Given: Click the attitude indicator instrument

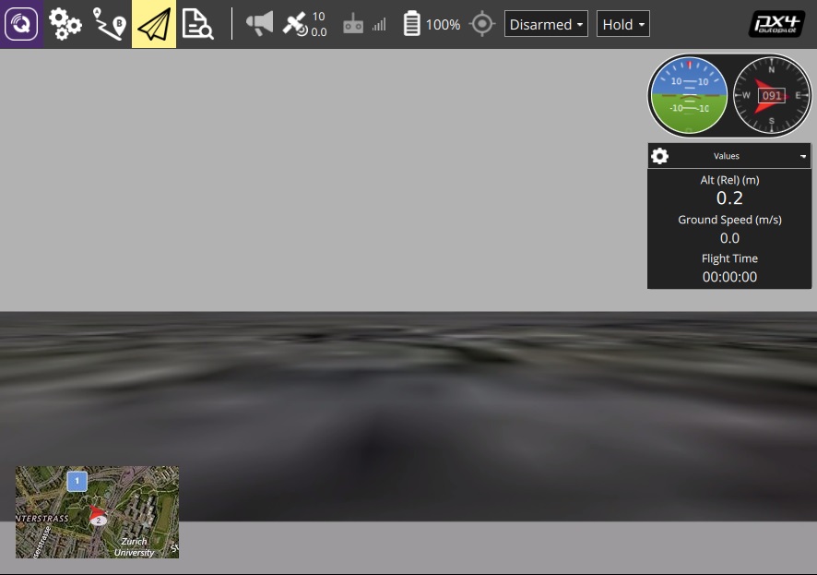Looking at the screenshot, I should [x=688, y=95].
